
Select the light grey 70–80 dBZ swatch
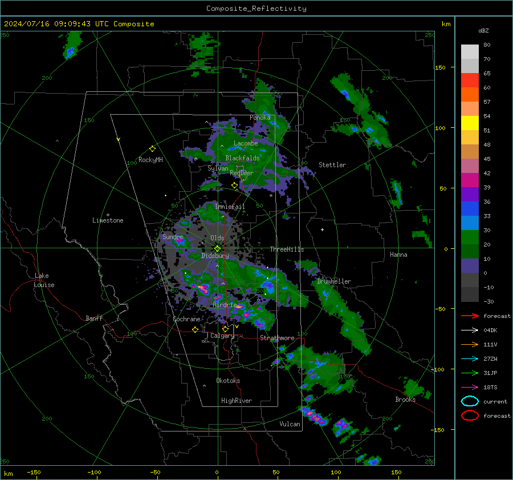click(470, 52)
